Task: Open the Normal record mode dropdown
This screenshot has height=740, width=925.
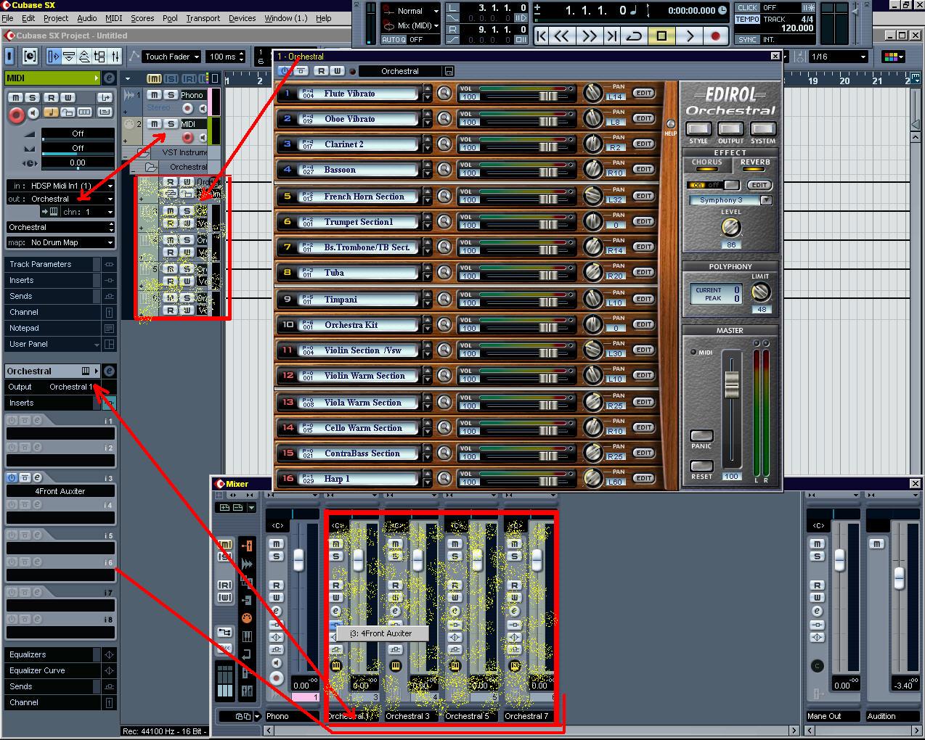Action: [x=410, y=11]
